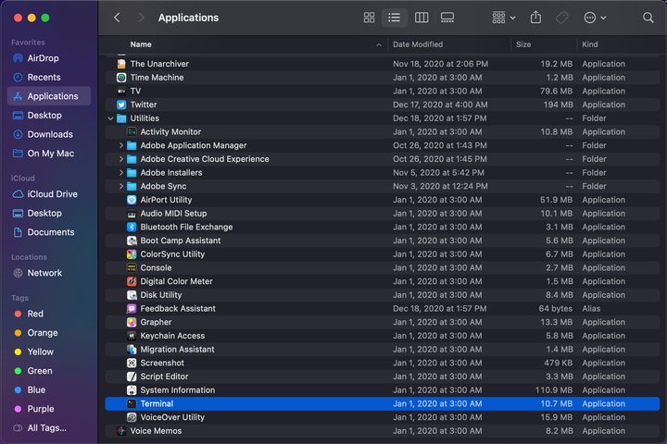Click the highlighted Terminal row name
The width and height of the screenshot is (667, 444).
coord(157,404)
